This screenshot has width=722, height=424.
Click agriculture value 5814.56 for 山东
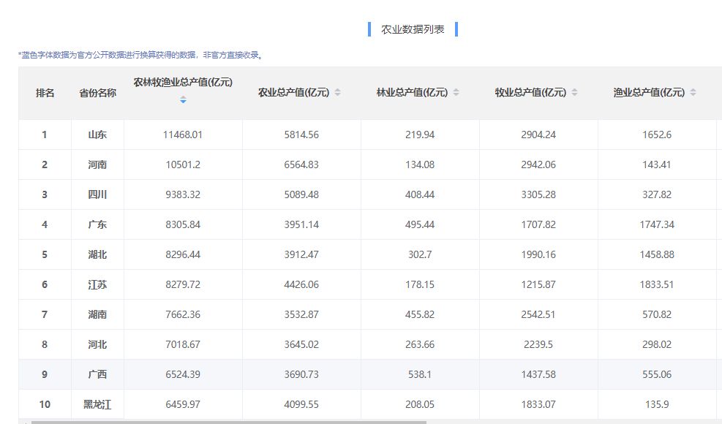301,135
